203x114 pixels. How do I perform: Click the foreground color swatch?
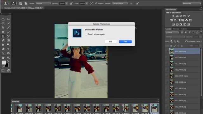tap(4, 63)
